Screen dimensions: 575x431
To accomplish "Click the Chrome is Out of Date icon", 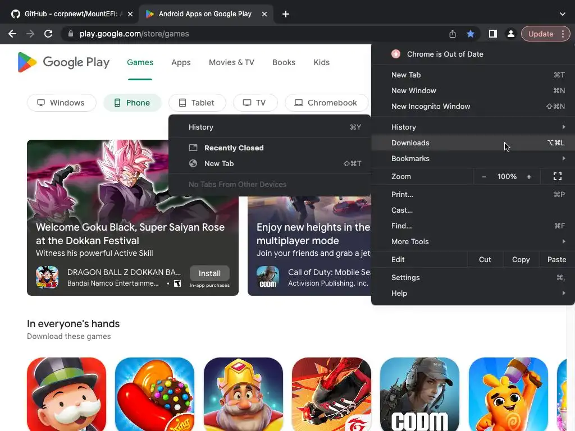I will pyautogui.click(x=396, y=54).
